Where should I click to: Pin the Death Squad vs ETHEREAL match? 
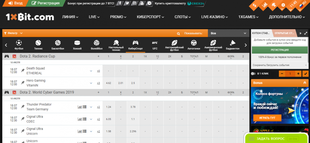[23, 70]
